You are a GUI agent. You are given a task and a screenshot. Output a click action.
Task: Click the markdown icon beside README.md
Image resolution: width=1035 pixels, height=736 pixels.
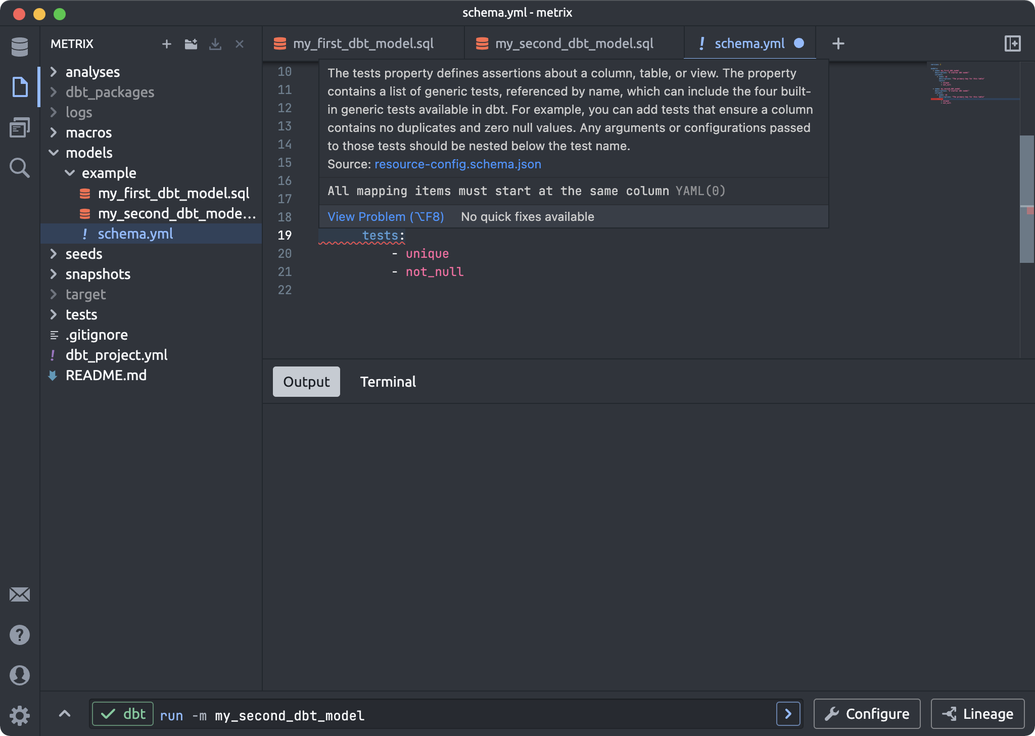click(53, 376)
